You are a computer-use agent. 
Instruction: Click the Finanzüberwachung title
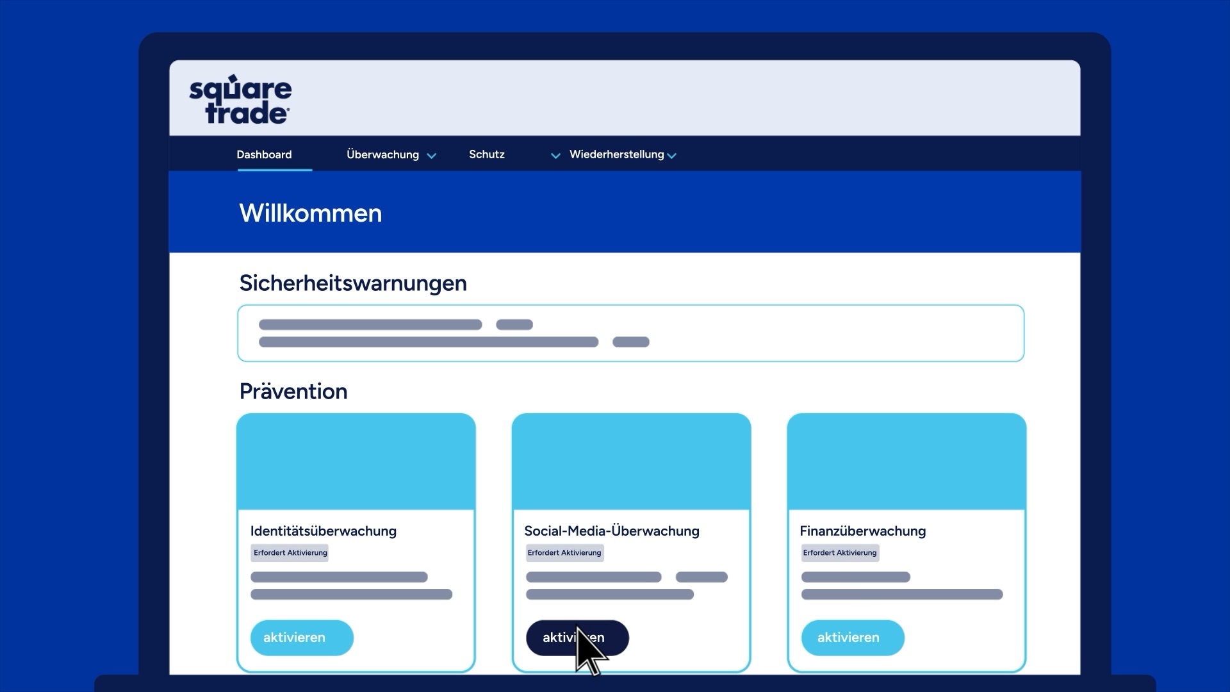click(863, 531)
